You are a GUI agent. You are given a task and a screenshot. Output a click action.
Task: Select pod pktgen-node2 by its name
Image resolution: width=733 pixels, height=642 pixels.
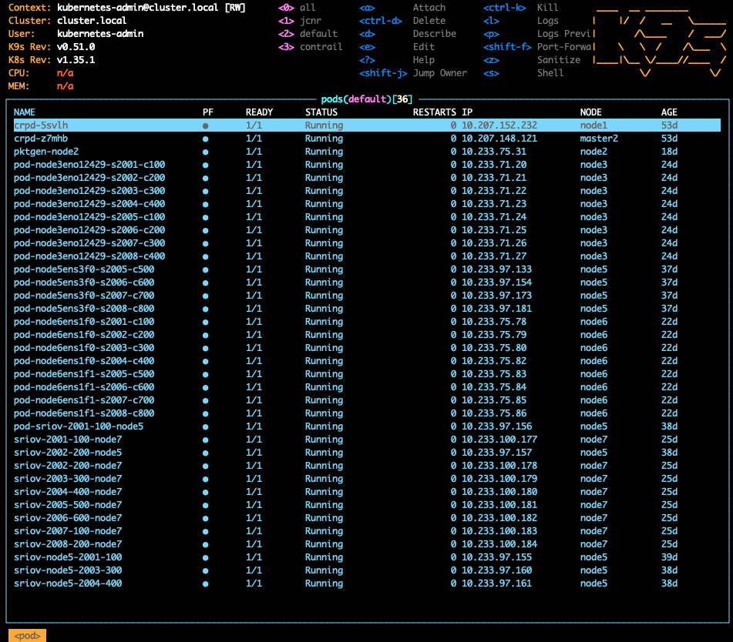[x=46, y=152]
